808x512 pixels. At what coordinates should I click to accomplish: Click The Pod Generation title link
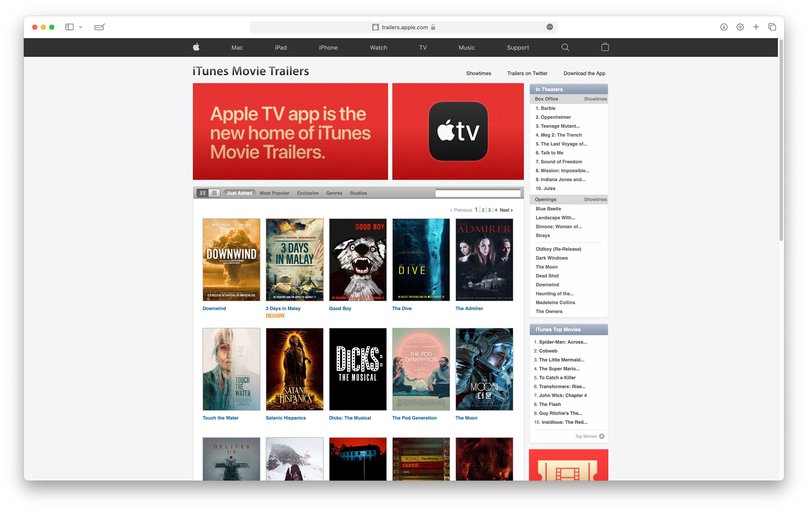coord(414,418)
